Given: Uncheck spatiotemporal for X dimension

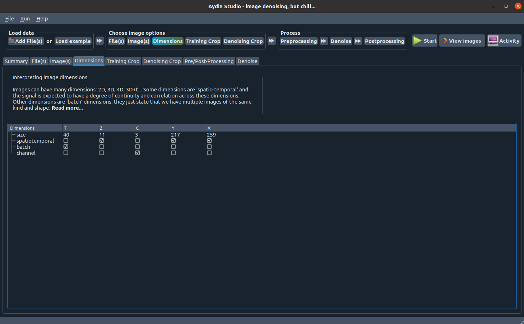Looking at the screenshot, I should click(209, 140).
